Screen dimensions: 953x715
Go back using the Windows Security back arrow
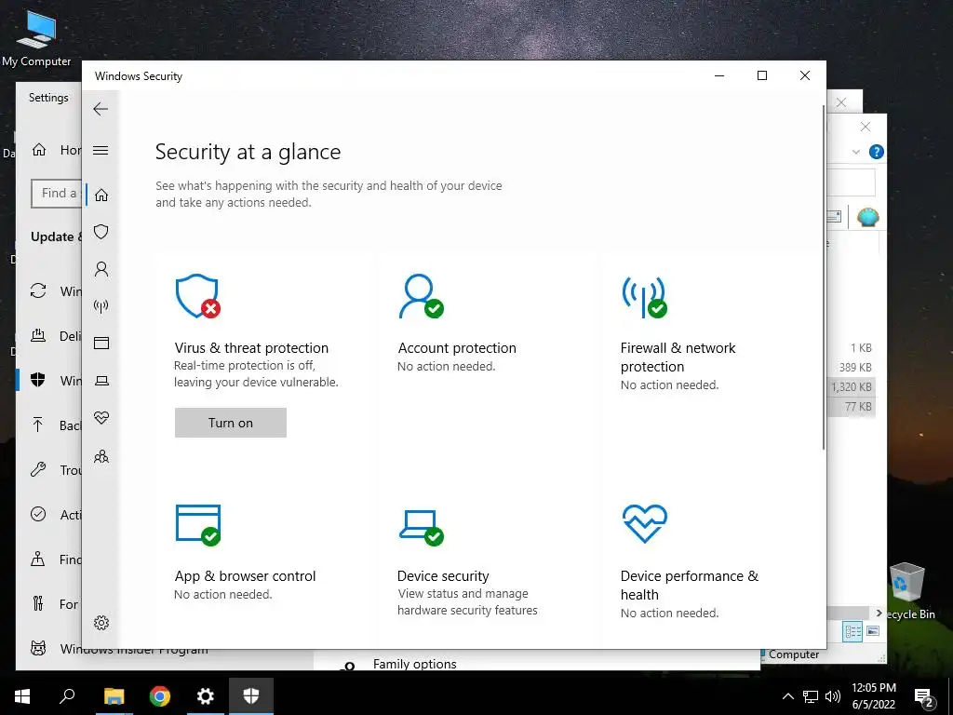click(x=101, y=110)
